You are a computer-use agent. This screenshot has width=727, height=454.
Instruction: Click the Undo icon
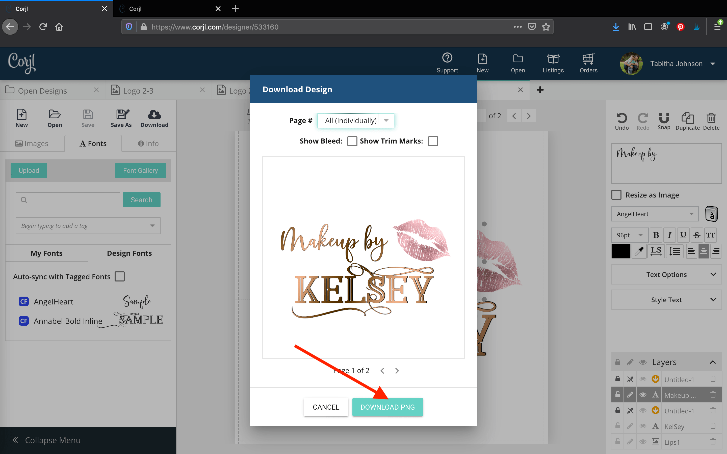[x=621, y=118]
